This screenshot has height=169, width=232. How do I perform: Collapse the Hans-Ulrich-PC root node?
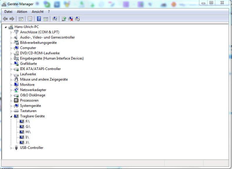click(6, 27)
